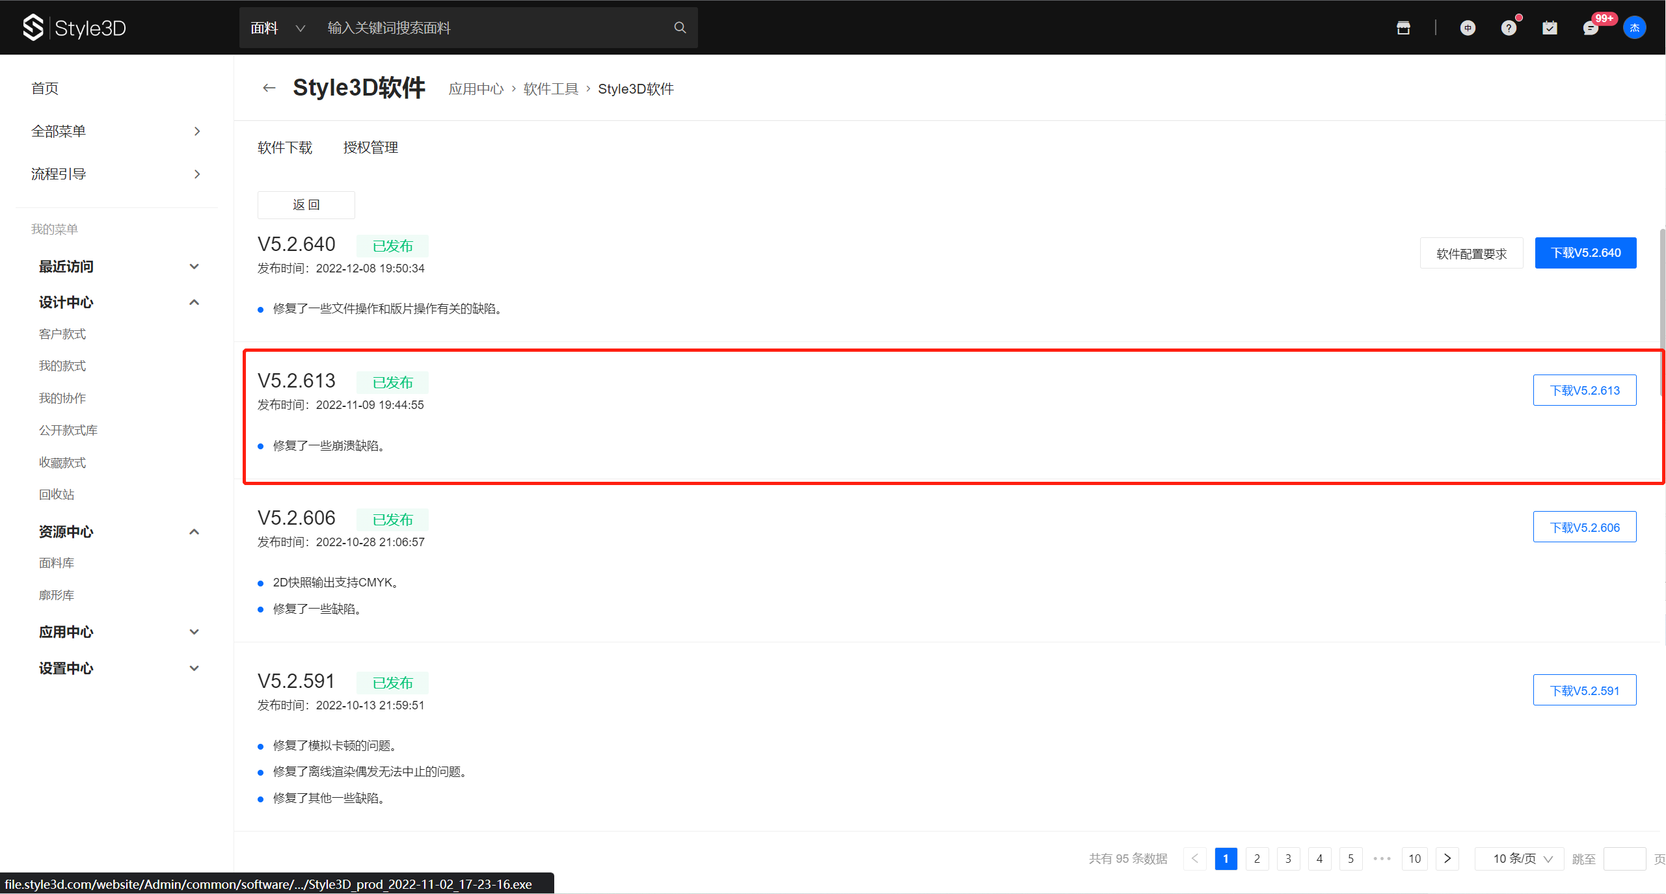Image resolution: width=1666 pixels, height=894 pixels.
Task: Open the user avatar 杰 menu
Action: pos(1634,27)
